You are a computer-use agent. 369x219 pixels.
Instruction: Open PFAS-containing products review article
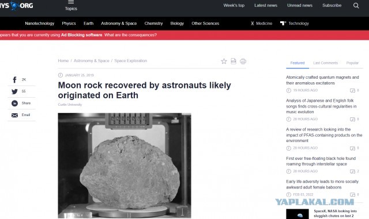(x=324, y=135)
